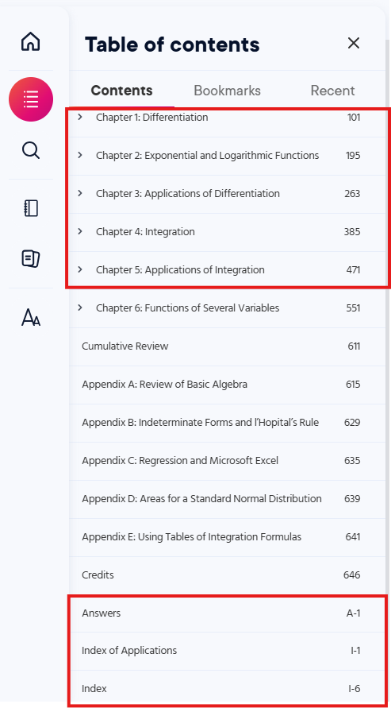Click the Table of contents list icon
The height and width of the screenshot is (708, 391).
click(x=31, y=99)
